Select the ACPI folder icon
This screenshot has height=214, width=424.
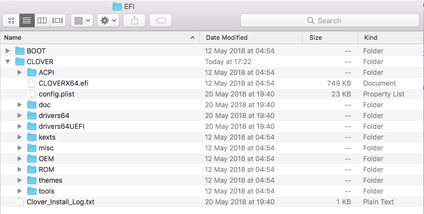(x=32, y=72)
